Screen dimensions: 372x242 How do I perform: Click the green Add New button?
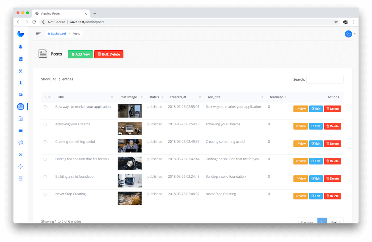tap(81, 54)
